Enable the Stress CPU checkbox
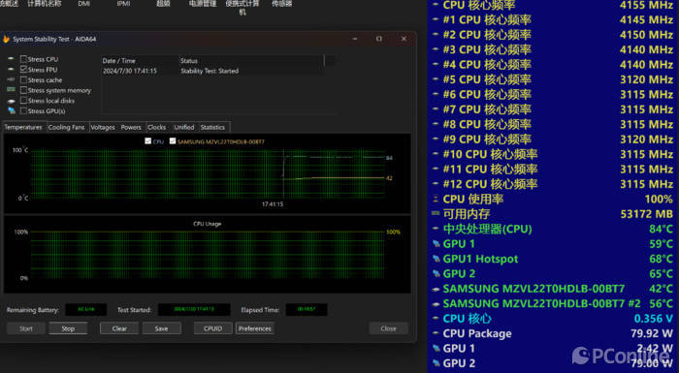The width and height of the screenshot is (679, 373). tap(24, 59)
